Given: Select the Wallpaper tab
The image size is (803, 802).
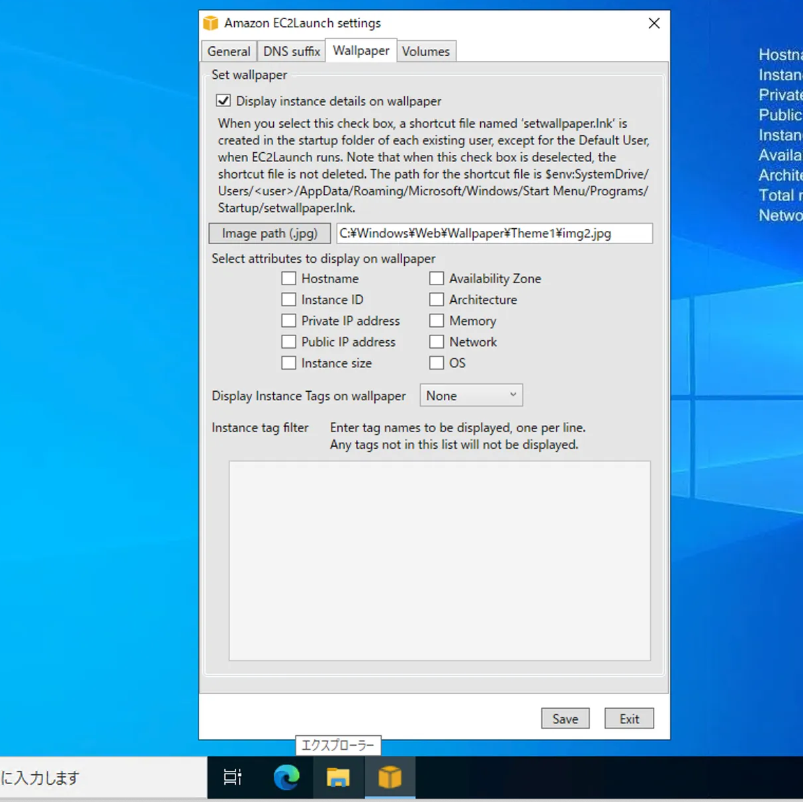Looking at the screenshot, I should tap(360, 50).
